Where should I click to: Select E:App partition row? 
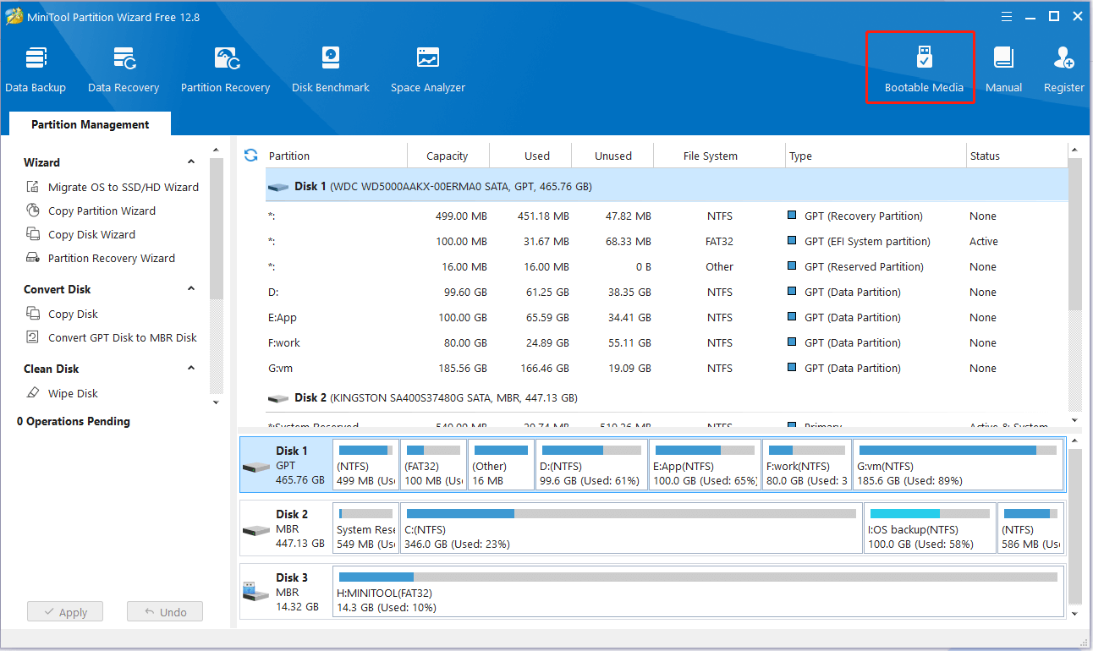click(x=667, y=317)
